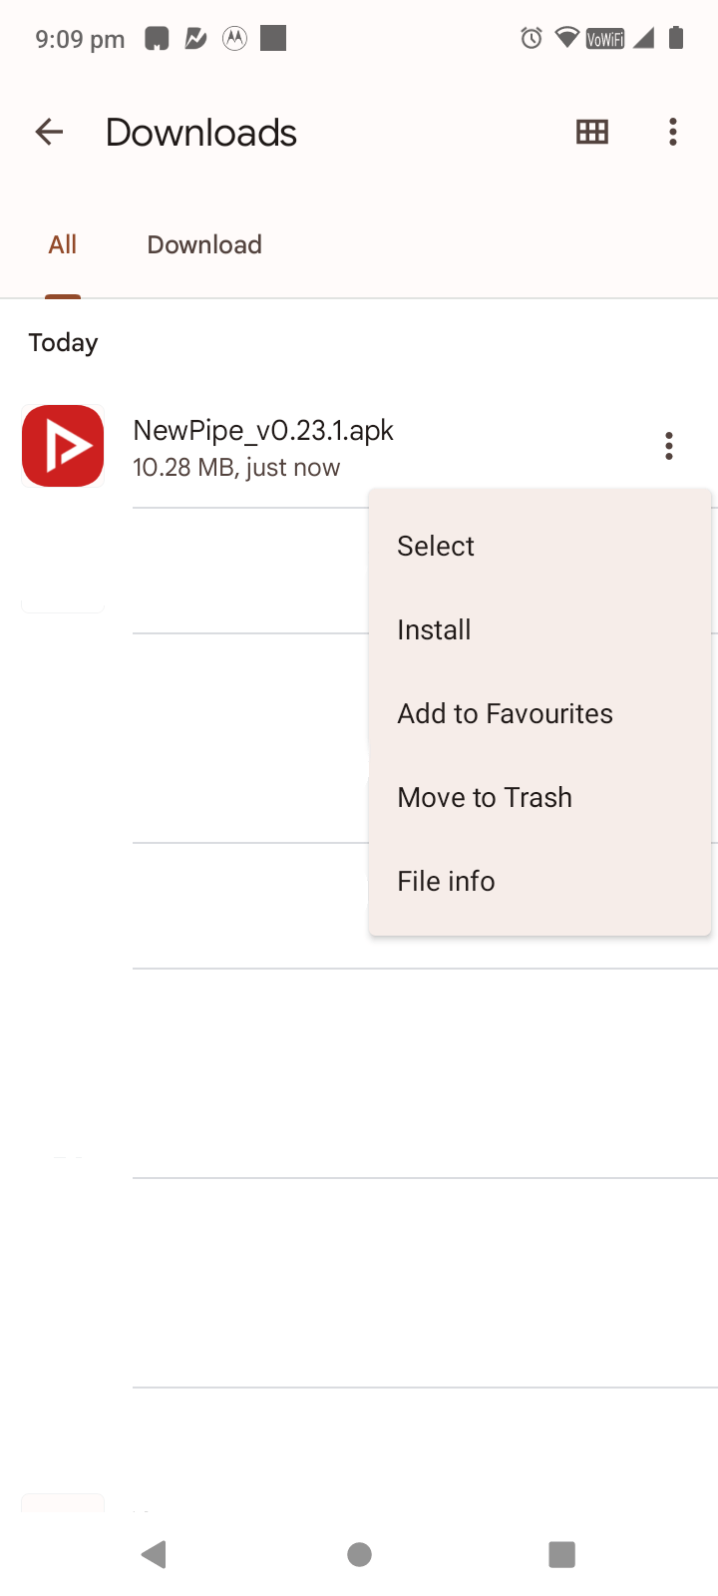718x1596 pixels.
Task: Tap the Downloads page title
Action: point(201,133)
